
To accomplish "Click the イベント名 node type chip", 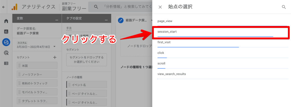I will (87, 85).
